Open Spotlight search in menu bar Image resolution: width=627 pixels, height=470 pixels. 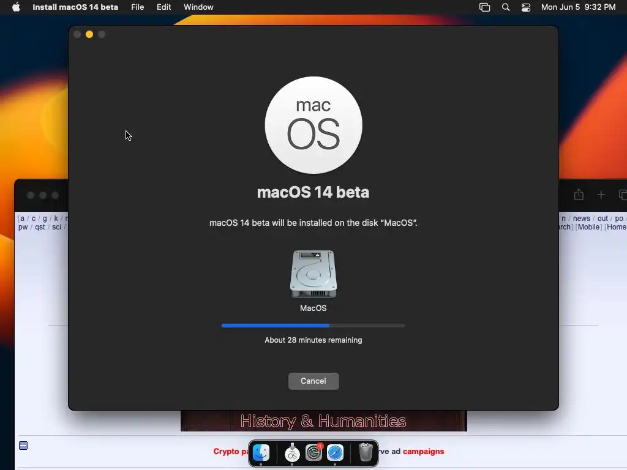pos(505,7)
